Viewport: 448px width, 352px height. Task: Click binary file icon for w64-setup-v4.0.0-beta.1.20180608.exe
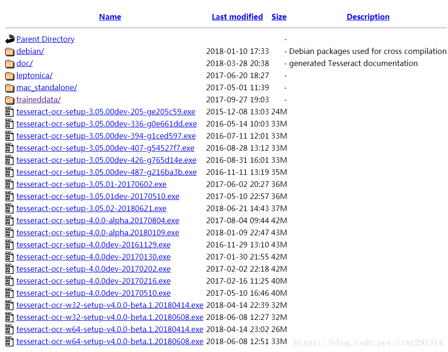[9, 341]
